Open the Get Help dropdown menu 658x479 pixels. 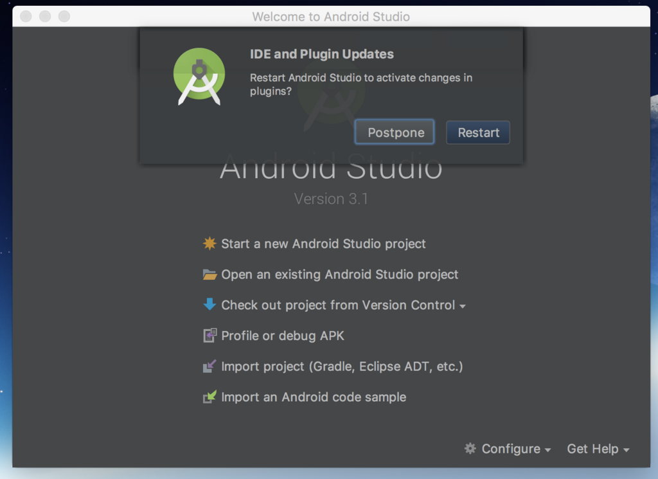tap(598, 449)
